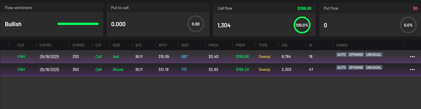
Task: Click the call flow 100.0% ring gauge
Action: tap(302, 25)
